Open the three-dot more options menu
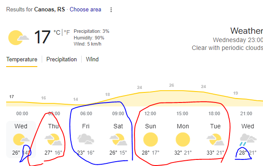Screen dimensions: 263x166 click(111, 10)
